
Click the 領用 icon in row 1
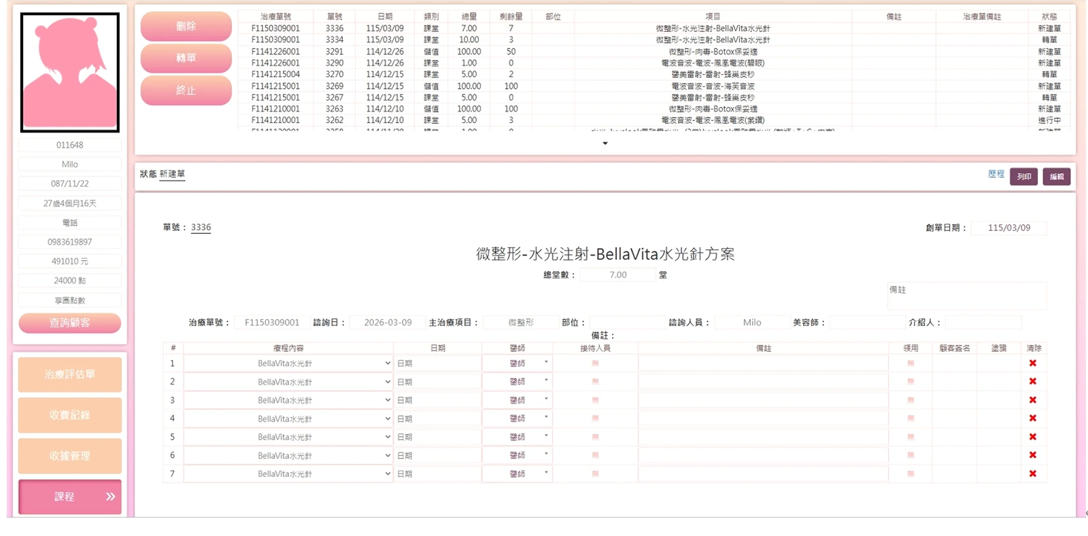point(911,363)
